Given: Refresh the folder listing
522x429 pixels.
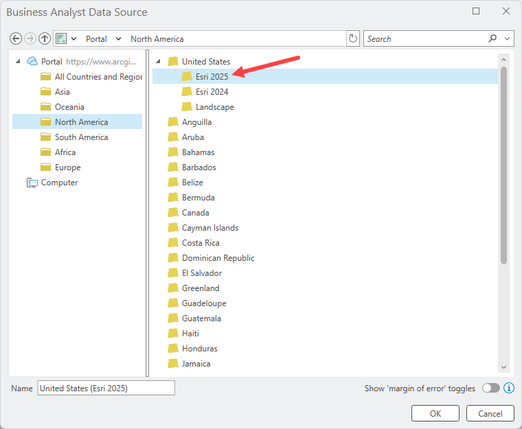Looking at the screenshot, I should click(x=353, y=38).
